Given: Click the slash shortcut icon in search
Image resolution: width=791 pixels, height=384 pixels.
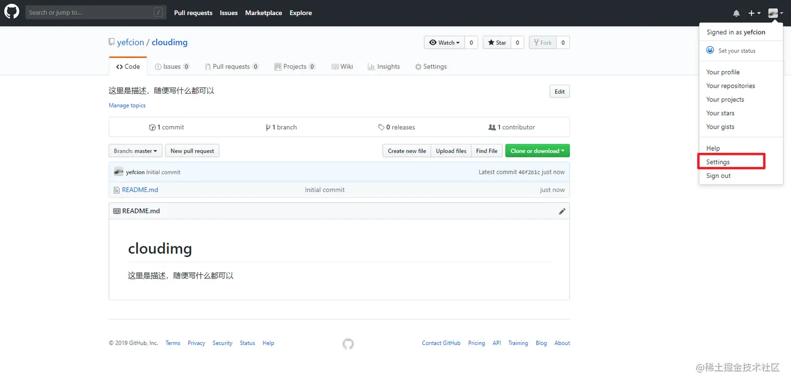Looking at the screenshot, I should [158, 13].
